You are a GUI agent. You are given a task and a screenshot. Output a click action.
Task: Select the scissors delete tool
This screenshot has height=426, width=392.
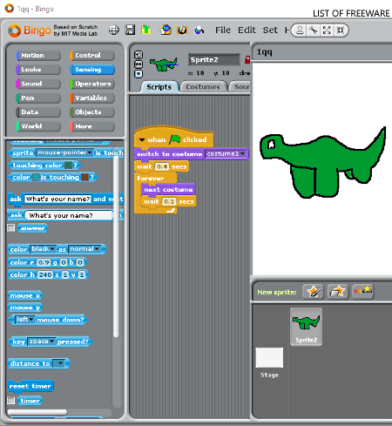coord(314,30)
